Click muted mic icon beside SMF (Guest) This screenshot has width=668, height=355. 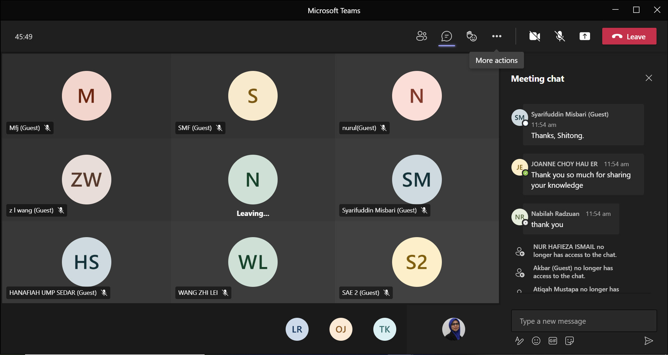[x=219, y=128]
